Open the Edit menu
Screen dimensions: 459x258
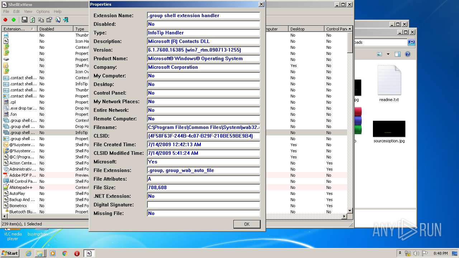(16, 11)
